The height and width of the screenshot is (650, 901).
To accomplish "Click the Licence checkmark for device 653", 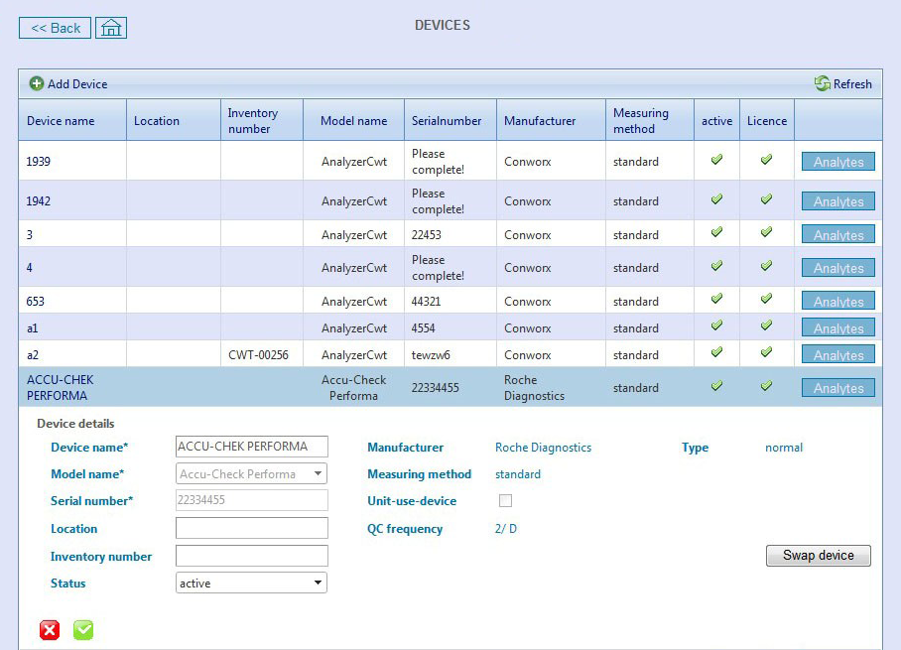I will [766, 301].
